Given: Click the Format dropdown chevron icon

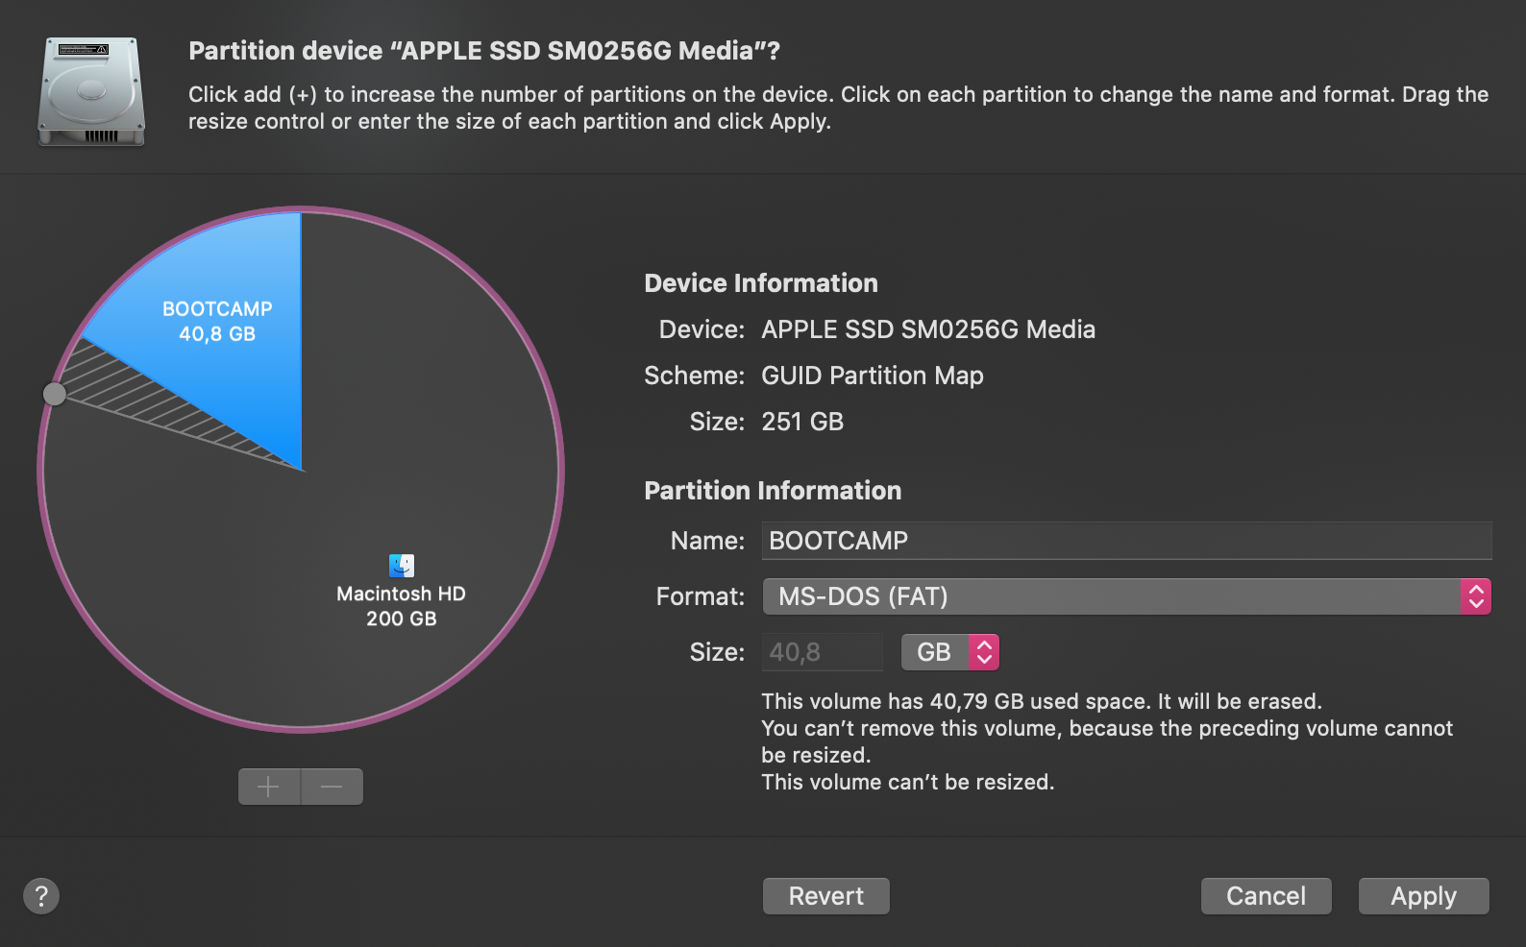Looking at the screenshot, I should 1477,595.
